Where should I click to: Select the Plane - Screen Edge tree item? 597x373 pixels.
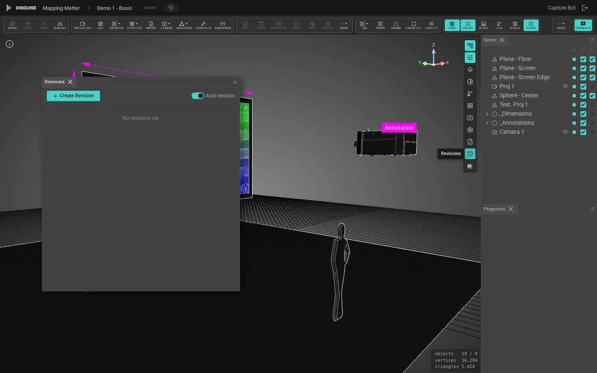[524, 78]
